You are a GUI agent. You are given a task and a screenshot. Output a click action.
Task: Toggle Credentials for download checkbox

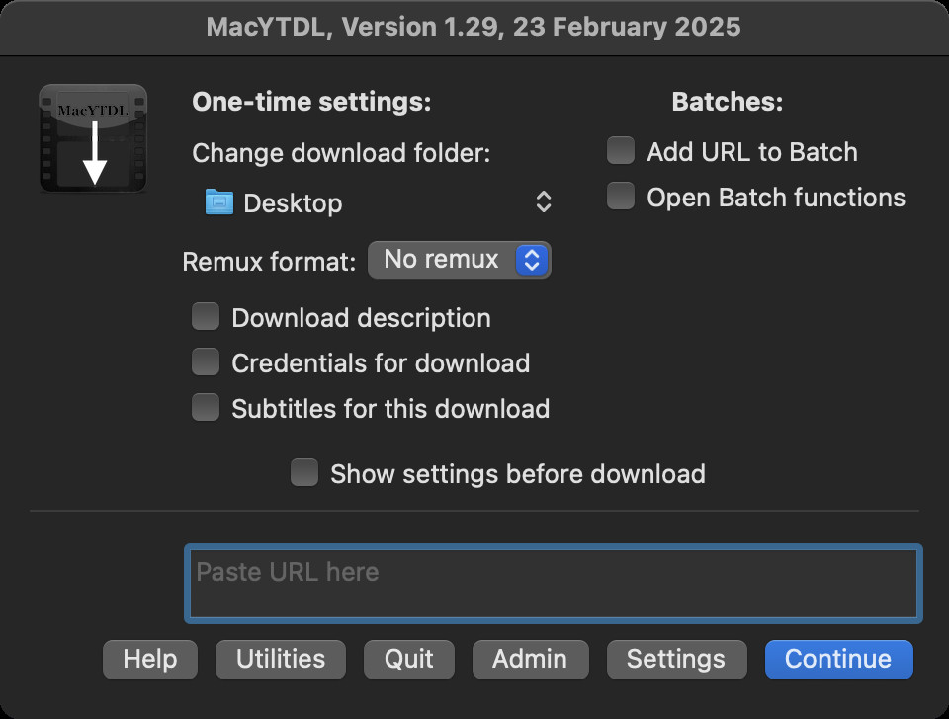pos(206,362)
